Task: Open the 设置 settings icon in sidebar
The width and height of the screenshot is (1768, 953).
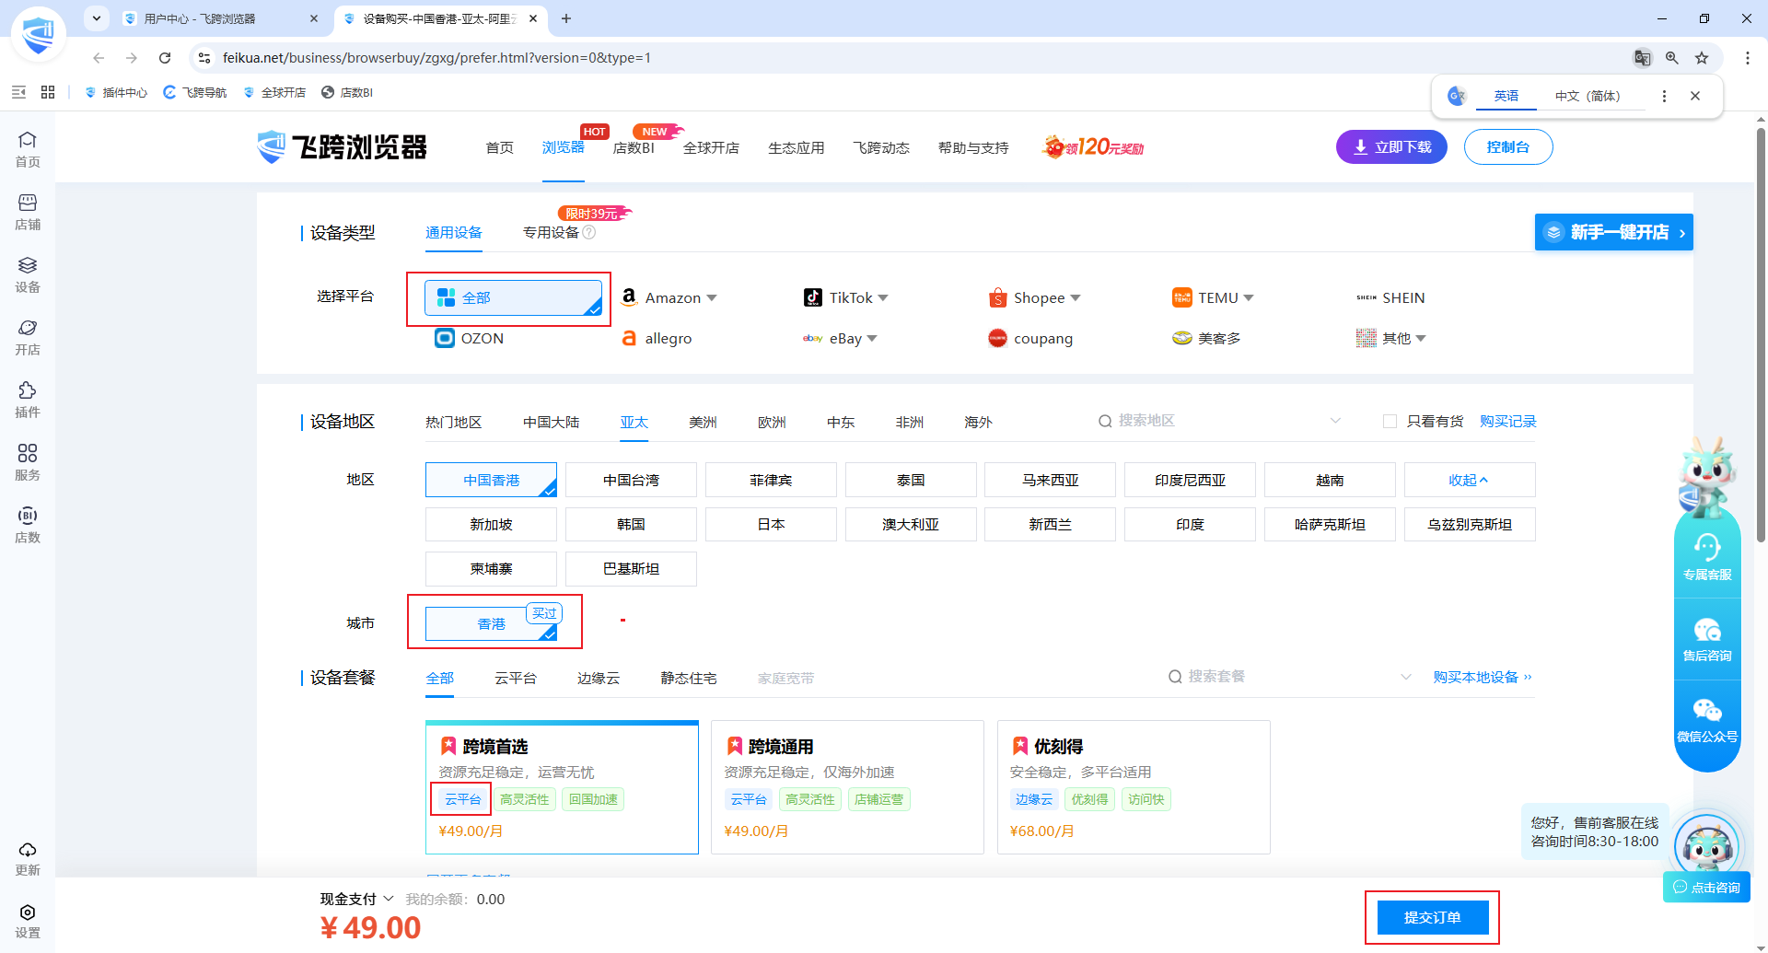Action: tap(28, 920)
